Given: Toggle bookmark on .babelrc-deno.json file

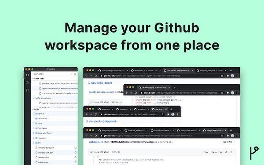Looking at the screenshot, I should pos(75,148).
